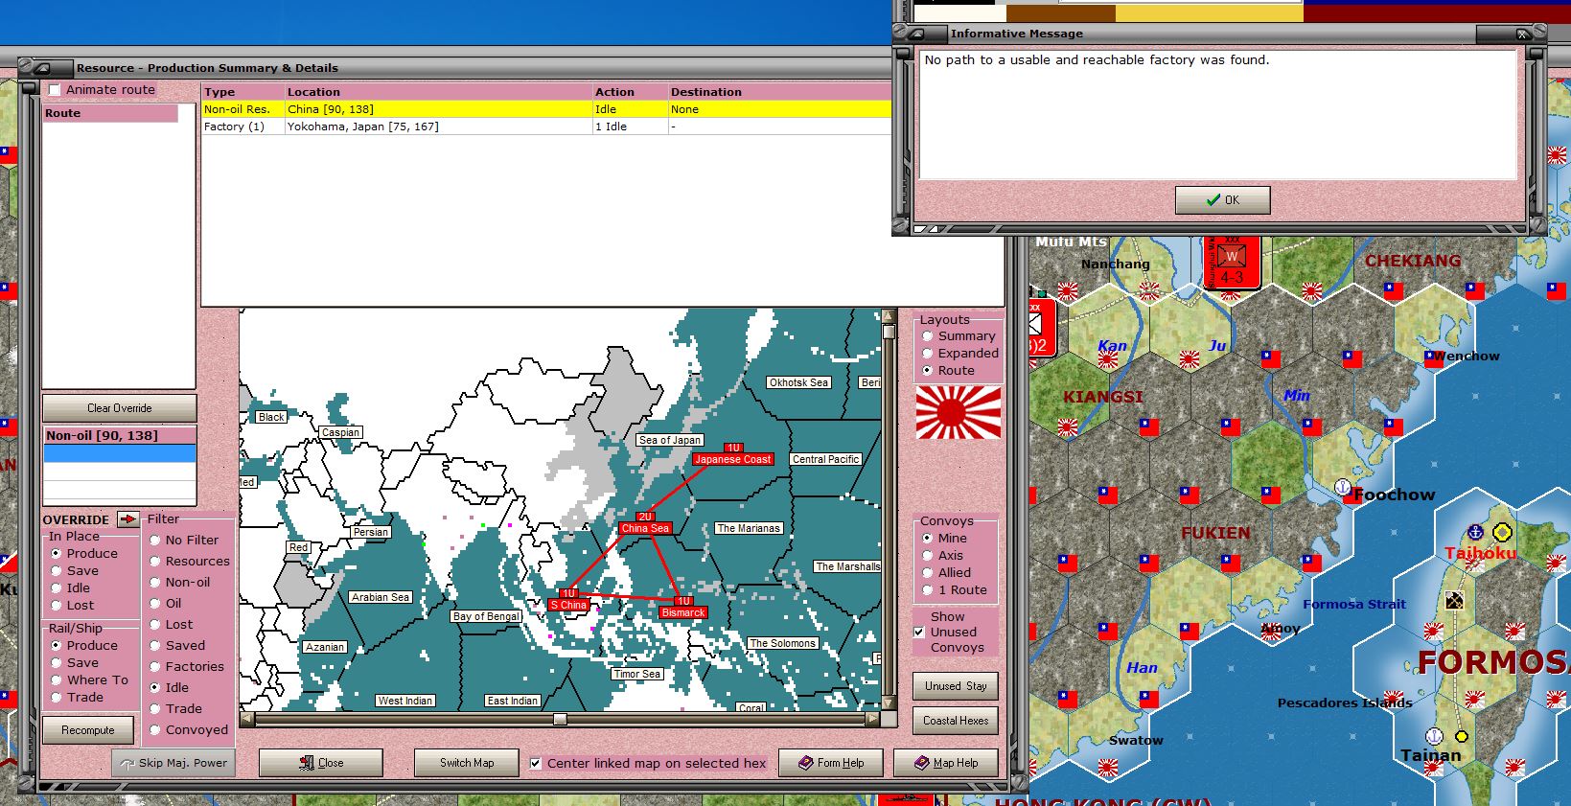
Task: Click the Japanese rising sun flag in the form
Action: 959,413
